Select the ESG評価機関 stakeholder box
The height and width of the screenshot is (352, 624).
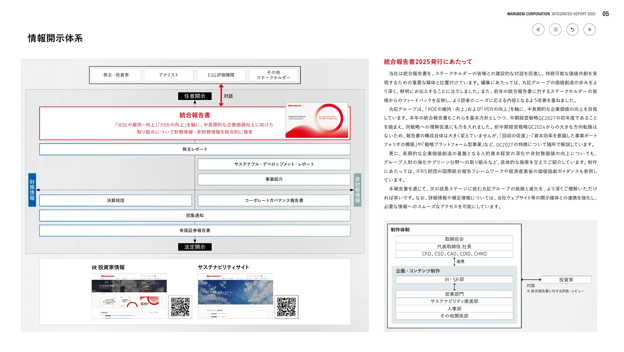(x=221, y=75)
